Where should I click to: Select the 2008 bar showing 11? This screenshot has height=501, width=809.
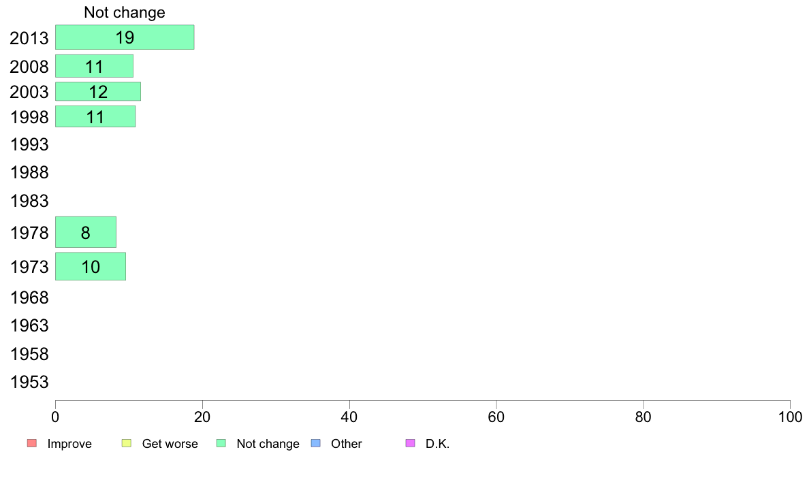(95, 66)
